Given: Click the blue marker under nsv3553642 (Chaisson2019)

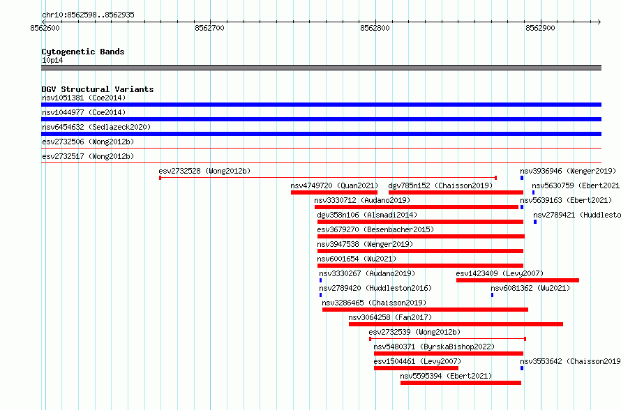Looking at the screenshot, I should pos(522,368).
